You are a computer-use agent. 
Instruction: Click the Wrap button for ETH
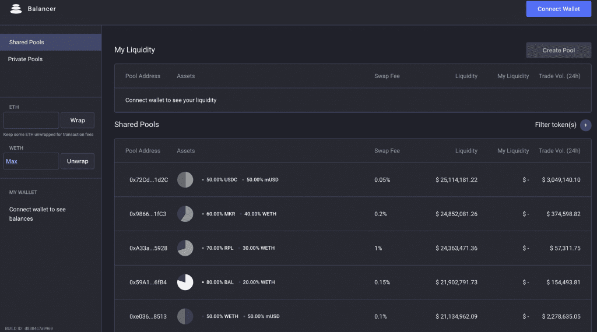[78, 121]
